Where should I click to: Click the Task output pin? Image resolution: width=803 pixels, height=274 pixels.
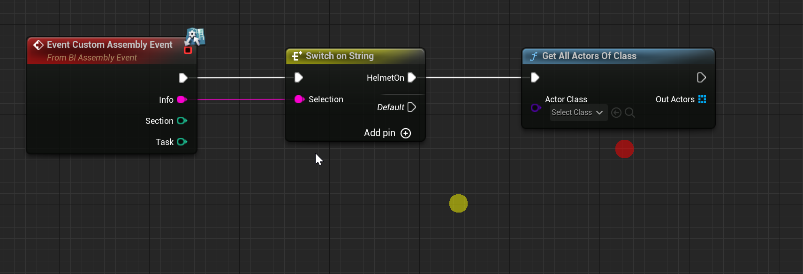pos(182,142)
